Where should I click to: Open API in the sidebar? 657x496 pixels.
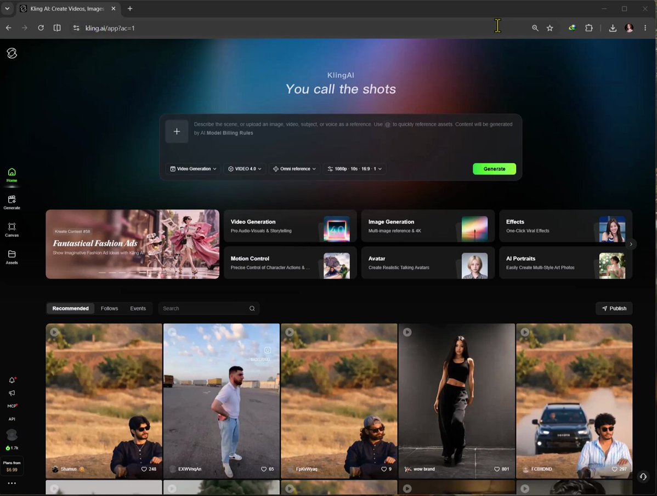tap(12, 419)
